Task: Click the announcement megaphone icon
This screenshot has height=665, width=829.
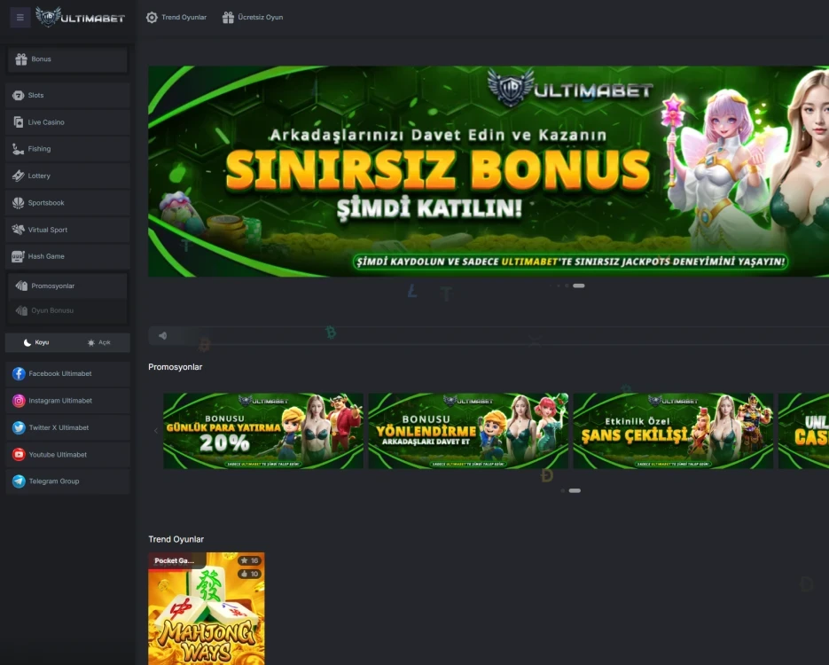Action: point(163,336)
